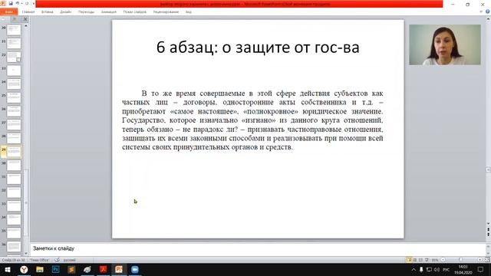Click the slide counter in the status bar
Image resolution: width=491 pixels, height=276 pixels.
coord(13,260)
